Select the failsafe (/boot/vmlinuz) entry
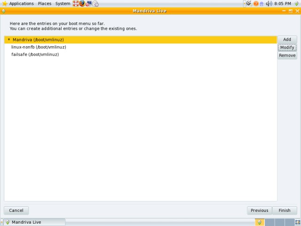301x226 pixels. pyautogui.click(x=141, y=55)
